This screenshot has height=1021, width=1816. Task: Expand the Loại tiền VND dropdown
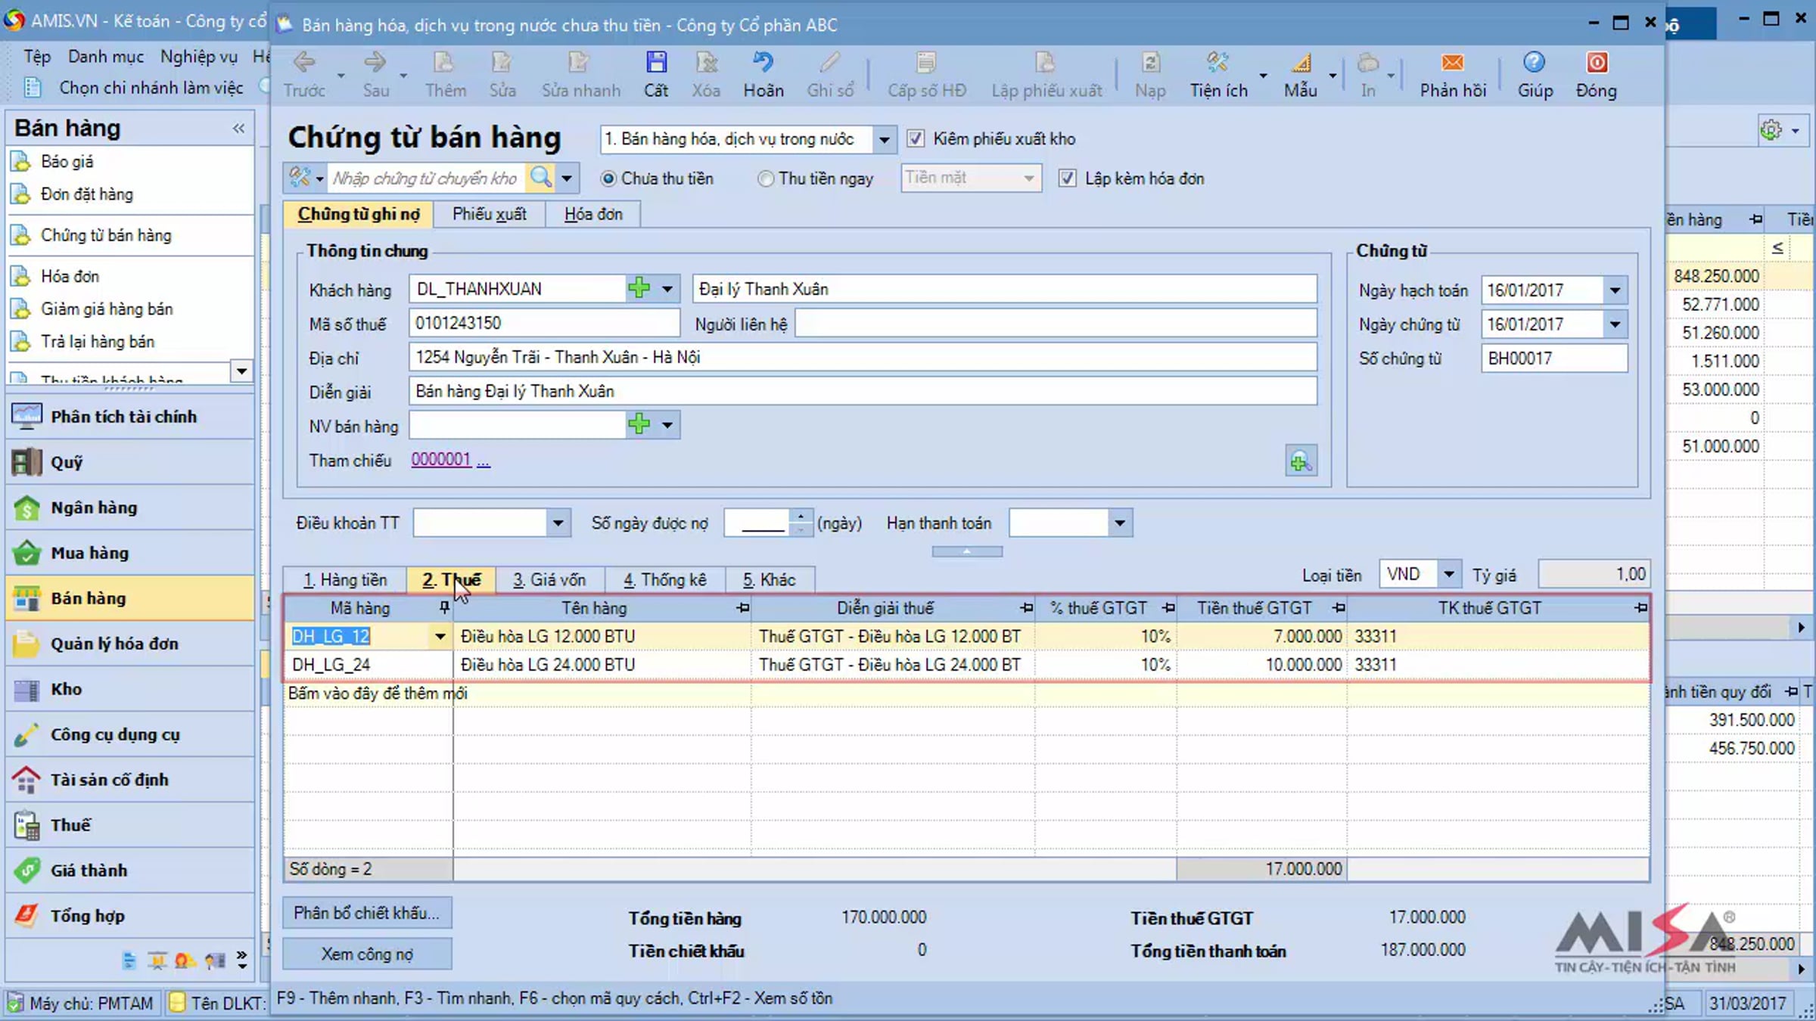[1448, 574]
